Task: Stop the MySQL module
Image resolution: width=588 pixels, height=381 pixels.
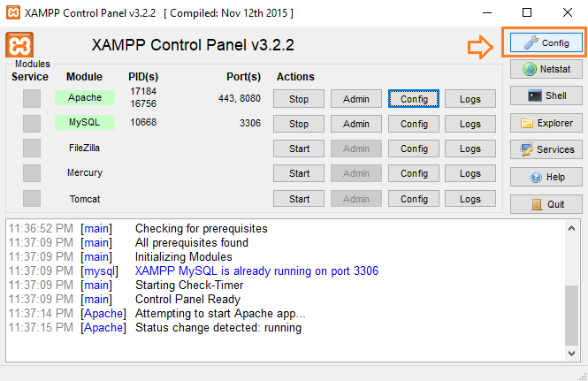Action: (x=299, y=124)
